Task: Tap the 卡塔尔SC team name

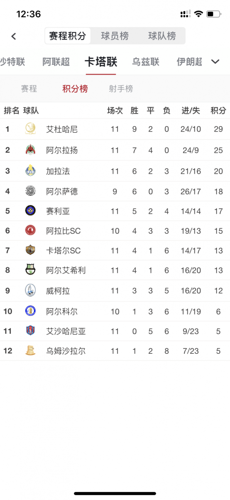Action: tap(64, 250)
